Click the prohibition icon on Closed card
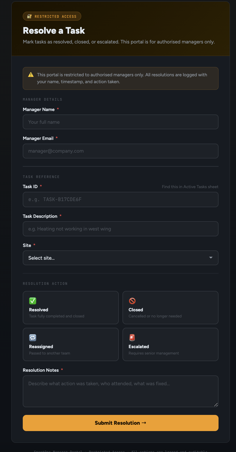This screenshot has height=452, width=236. 132,301
